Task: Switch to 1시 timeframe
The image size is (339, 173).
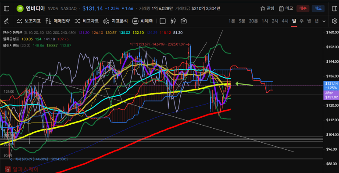Action: 264,21
